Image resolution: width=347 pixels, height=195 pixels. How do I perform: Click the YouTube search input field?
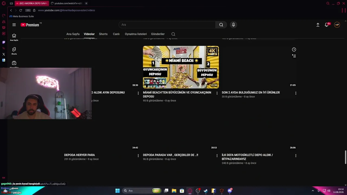click(167, 25)
